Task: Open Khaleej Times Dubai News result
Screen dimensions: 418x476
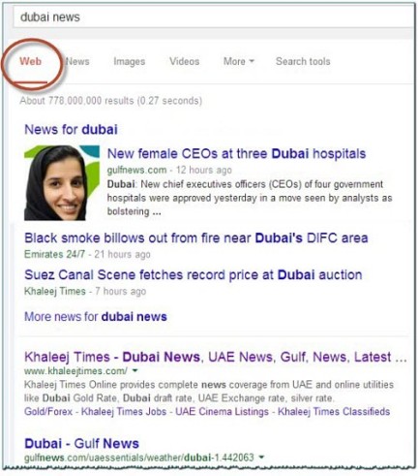Action: [x=216, y=357]
